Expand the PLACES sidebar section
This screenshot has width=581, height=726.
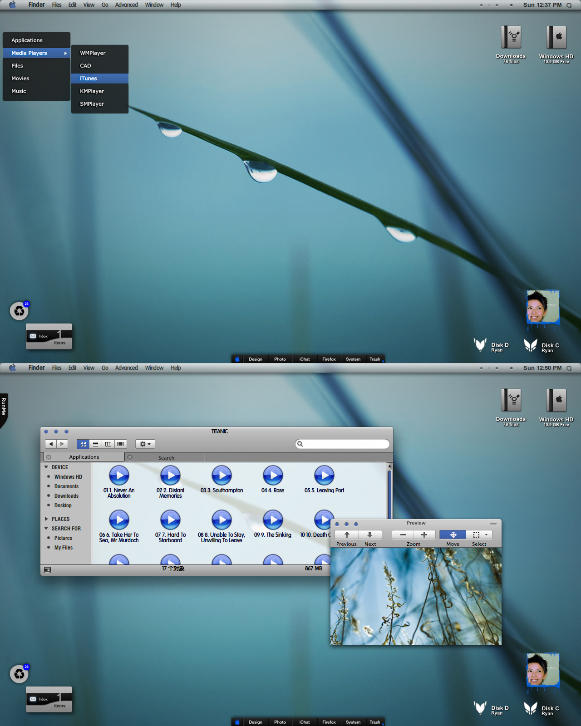(x=46, y=519)
